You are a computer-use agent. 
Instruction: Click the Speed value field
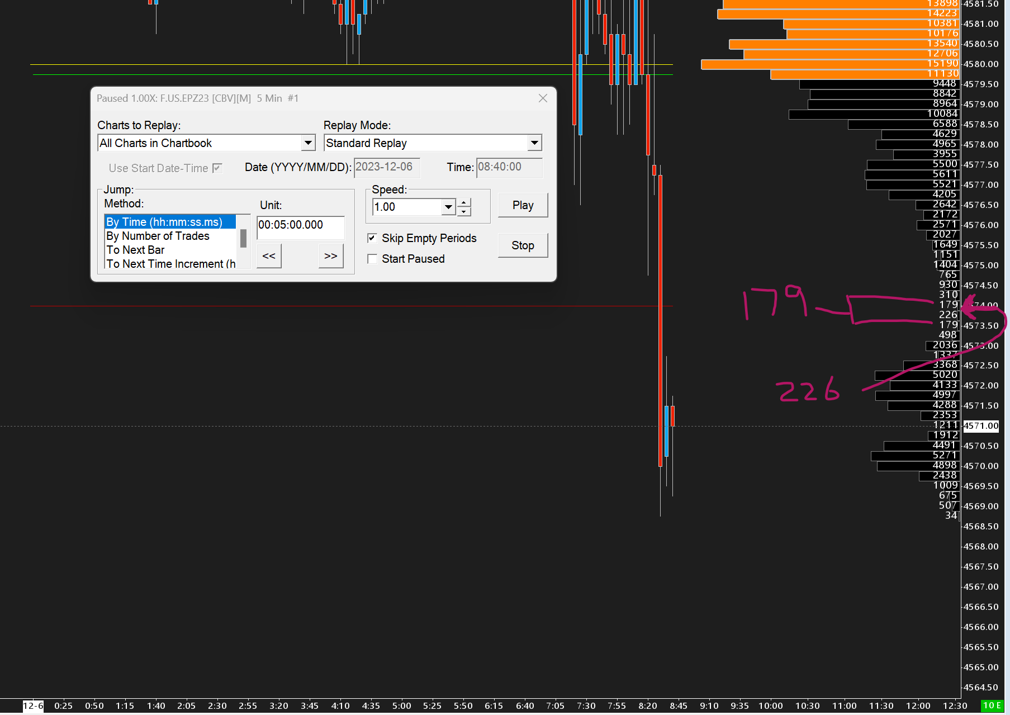[x=407, y=207]
